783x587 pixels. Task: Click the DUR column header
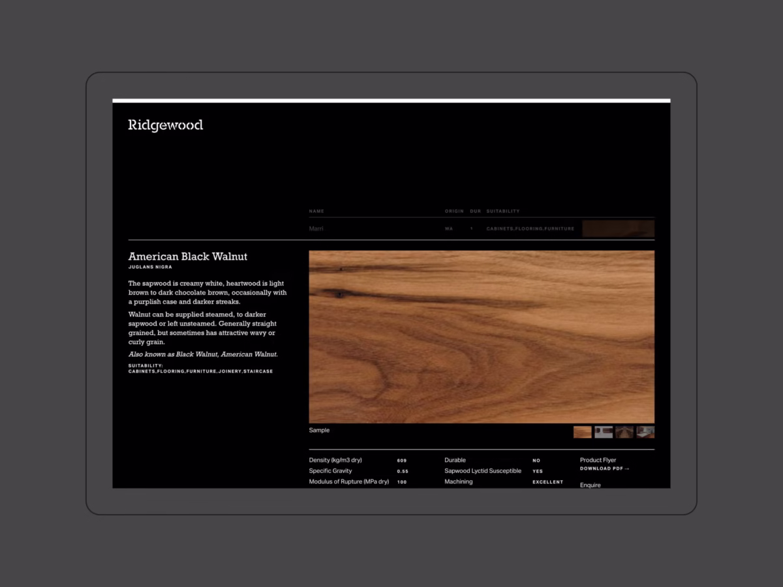click(474, 211)
